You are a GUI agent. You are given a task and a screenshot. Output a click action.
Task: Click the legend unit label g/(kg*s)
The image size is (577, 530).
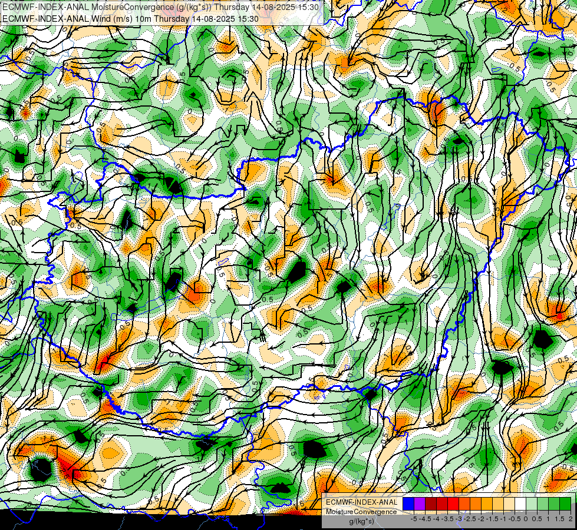click(x=362, y=521)
